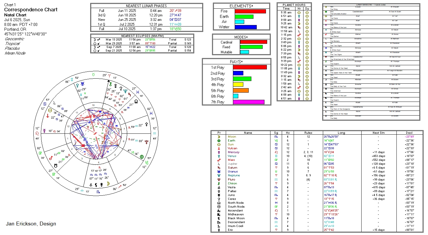This screenshot has width=428, height=235.
Task: Click the Mercury glyph in the chart wheel
Action: (44, 131)
